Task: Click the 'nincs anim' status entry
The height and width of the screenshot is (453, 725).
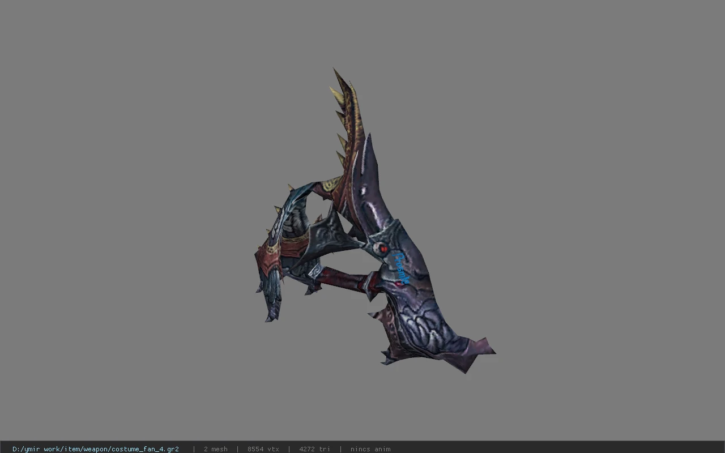Action: point(370,449)
